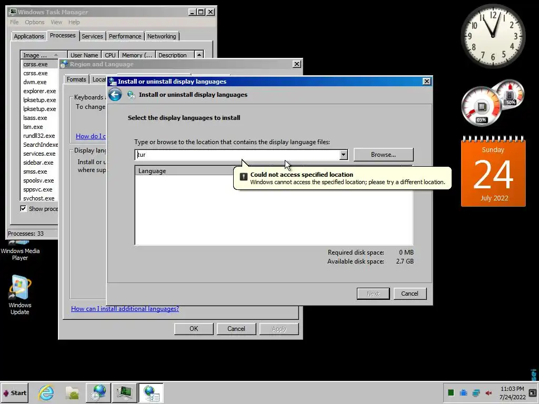539x404 pixels.
Task: Select sppsvc.exe in process list
Action: click(39, 189)
